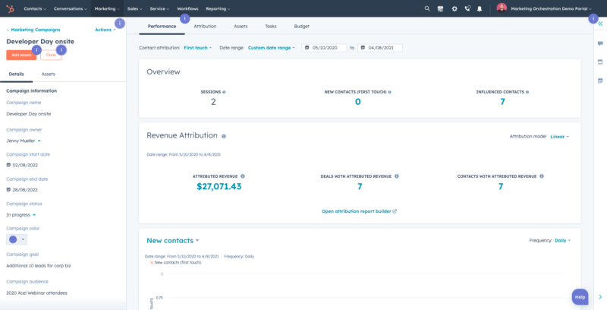Viewport: 607px width, 310px height.
Task: Open the notifications bell
Action: click(480, 8)
